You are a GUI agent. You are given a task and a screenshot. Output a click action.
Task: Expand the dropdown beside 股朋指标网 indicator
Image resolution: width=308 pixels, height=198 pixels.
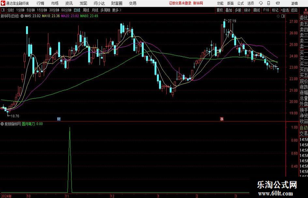click(2, 124)
